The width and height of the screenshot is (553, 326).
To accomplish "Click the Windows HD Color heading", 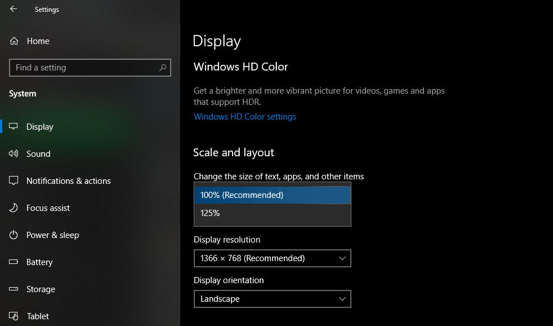I will coord(241,67).
